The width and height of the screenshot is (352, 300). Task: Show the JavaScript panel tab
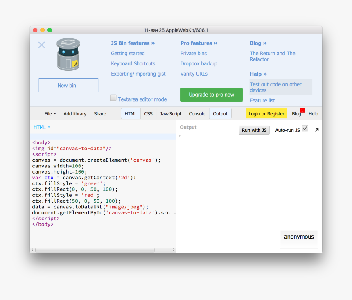[x=171, y=114]
